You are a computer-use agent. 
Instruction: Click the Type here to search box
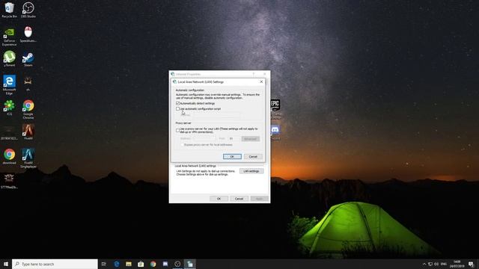55,264
